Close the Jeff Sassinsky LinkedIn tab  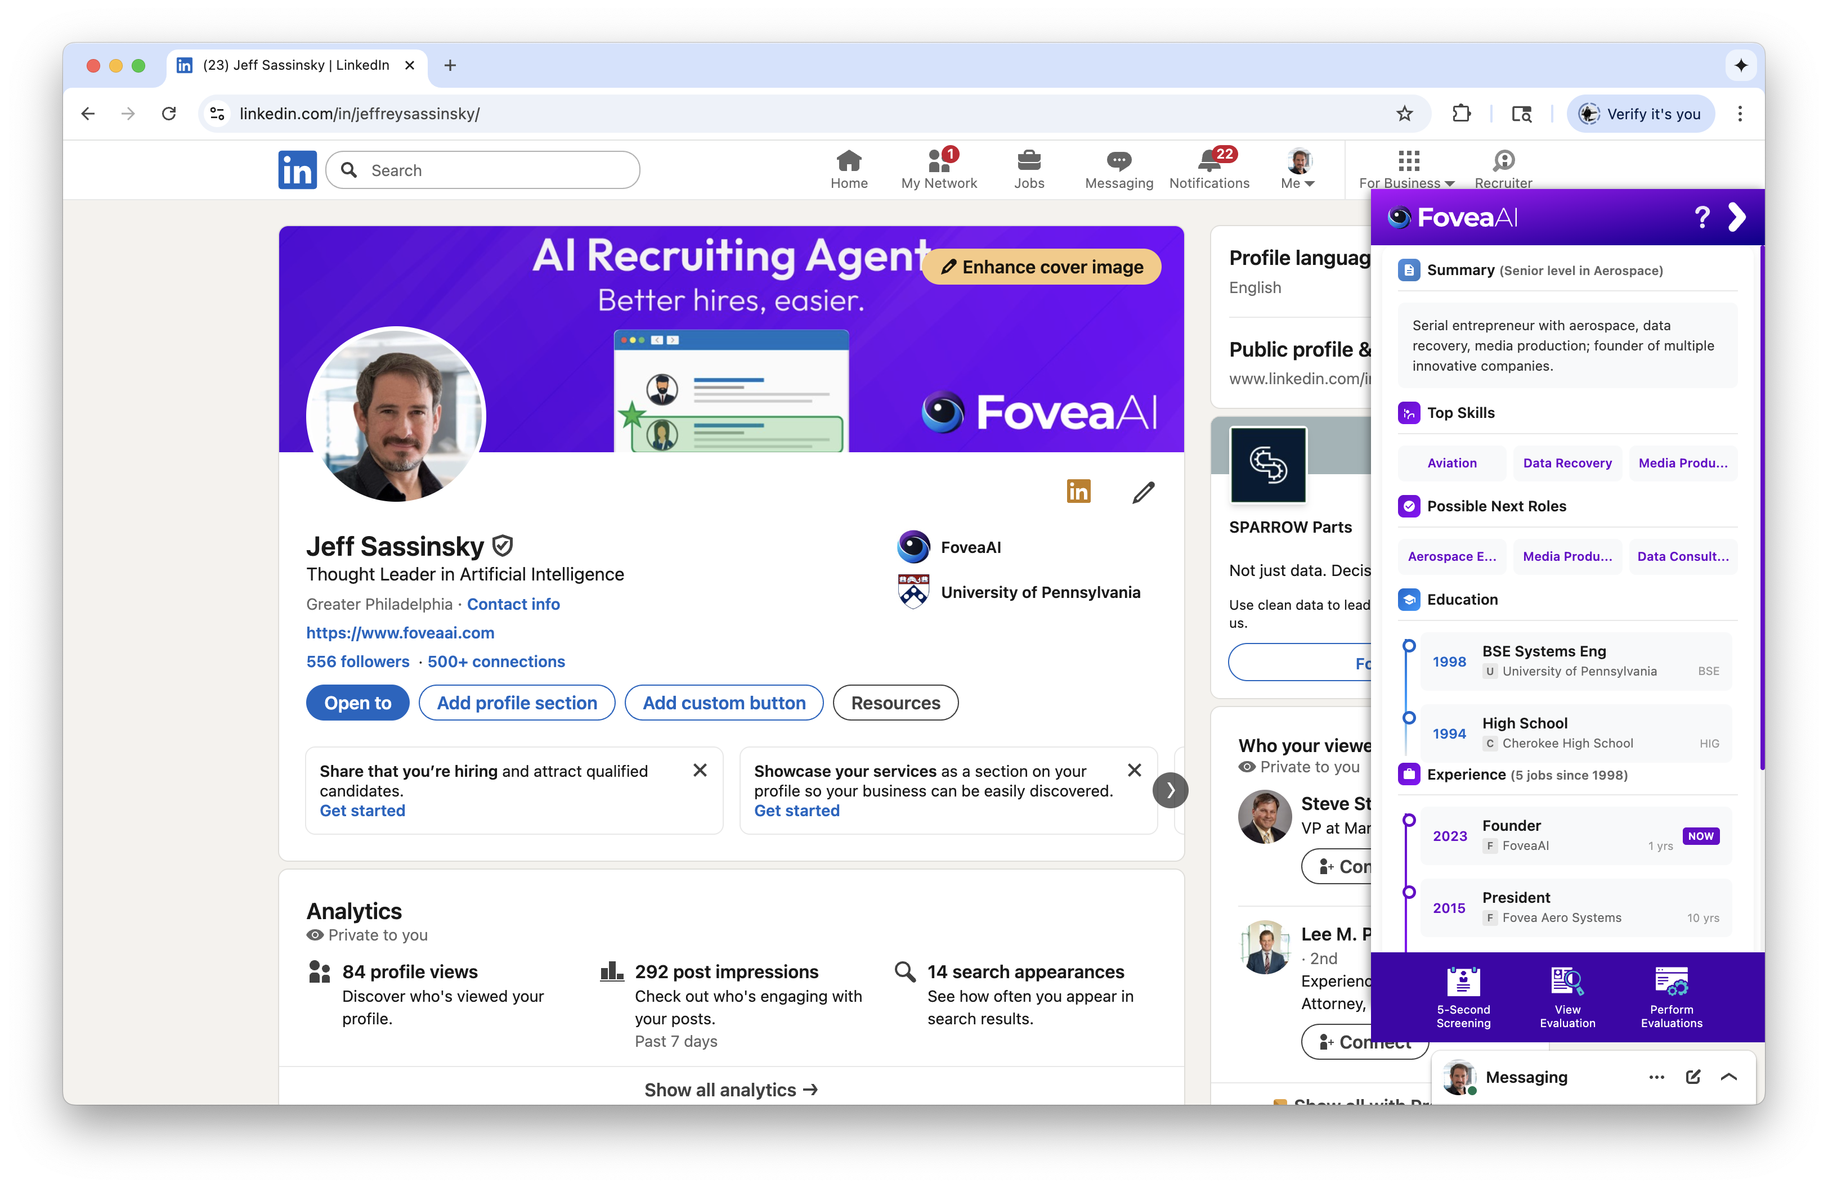pyautogui.click(x=410, y=65)
